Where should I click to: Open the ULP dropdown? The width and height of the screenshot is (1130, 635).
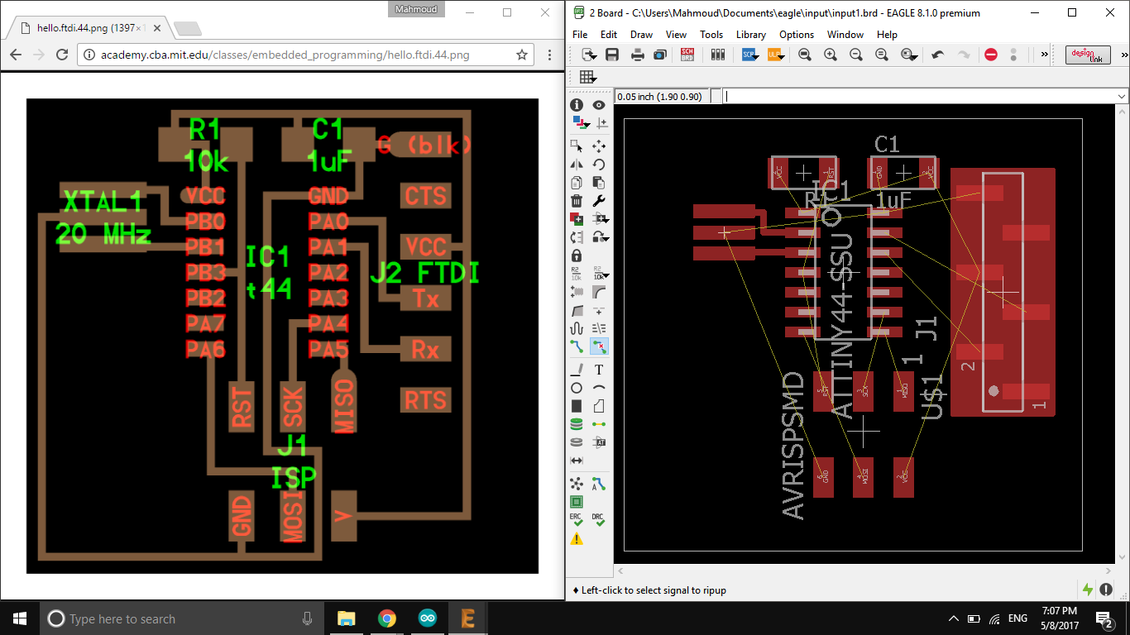[775, 55]
